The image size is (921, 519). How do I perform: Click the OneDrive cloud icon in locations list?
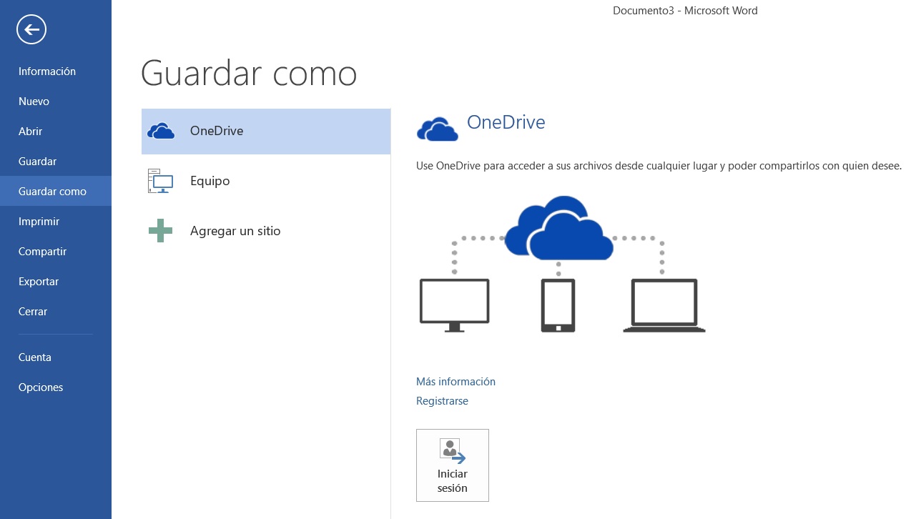coord(161,131)
